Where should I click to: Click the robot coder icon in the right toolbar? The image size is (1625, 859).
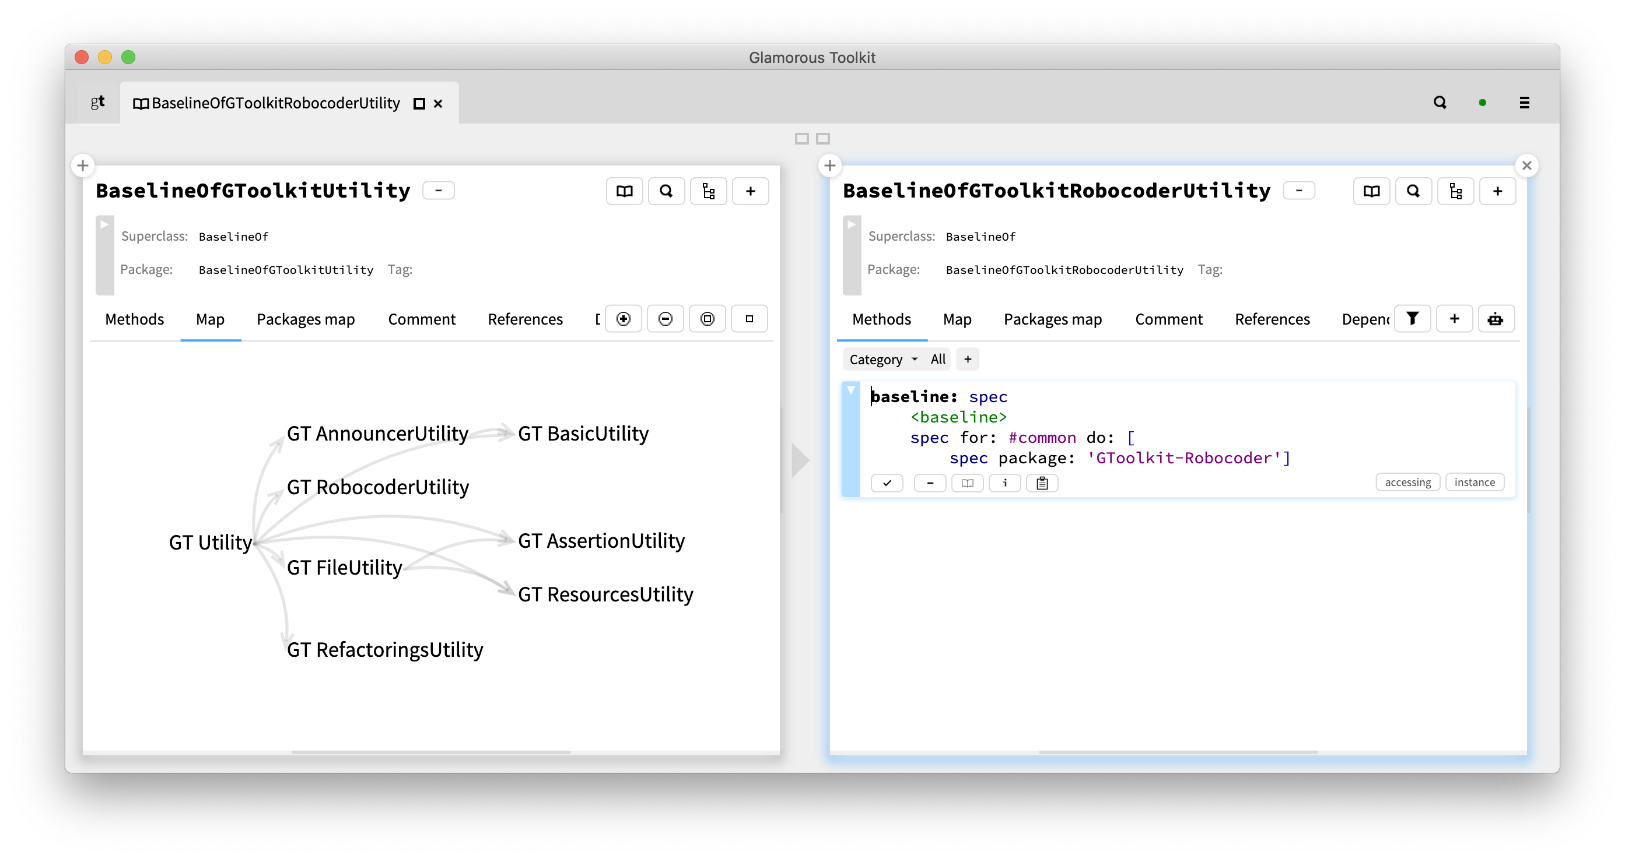(x=1496, y=319)
